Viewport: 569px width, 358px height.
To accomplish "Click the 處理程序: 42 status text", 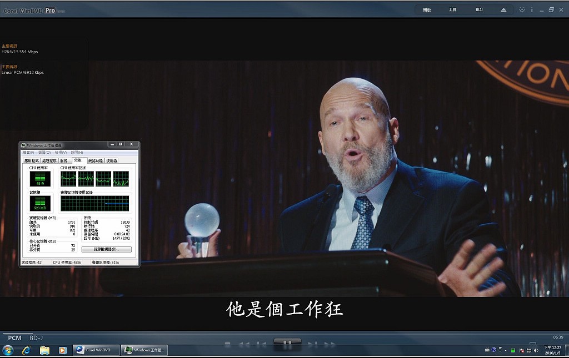I will tap(32, 263).
